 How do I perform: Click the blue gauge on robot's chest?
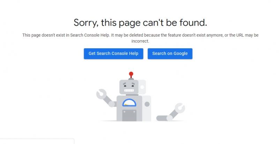[129, 103]
